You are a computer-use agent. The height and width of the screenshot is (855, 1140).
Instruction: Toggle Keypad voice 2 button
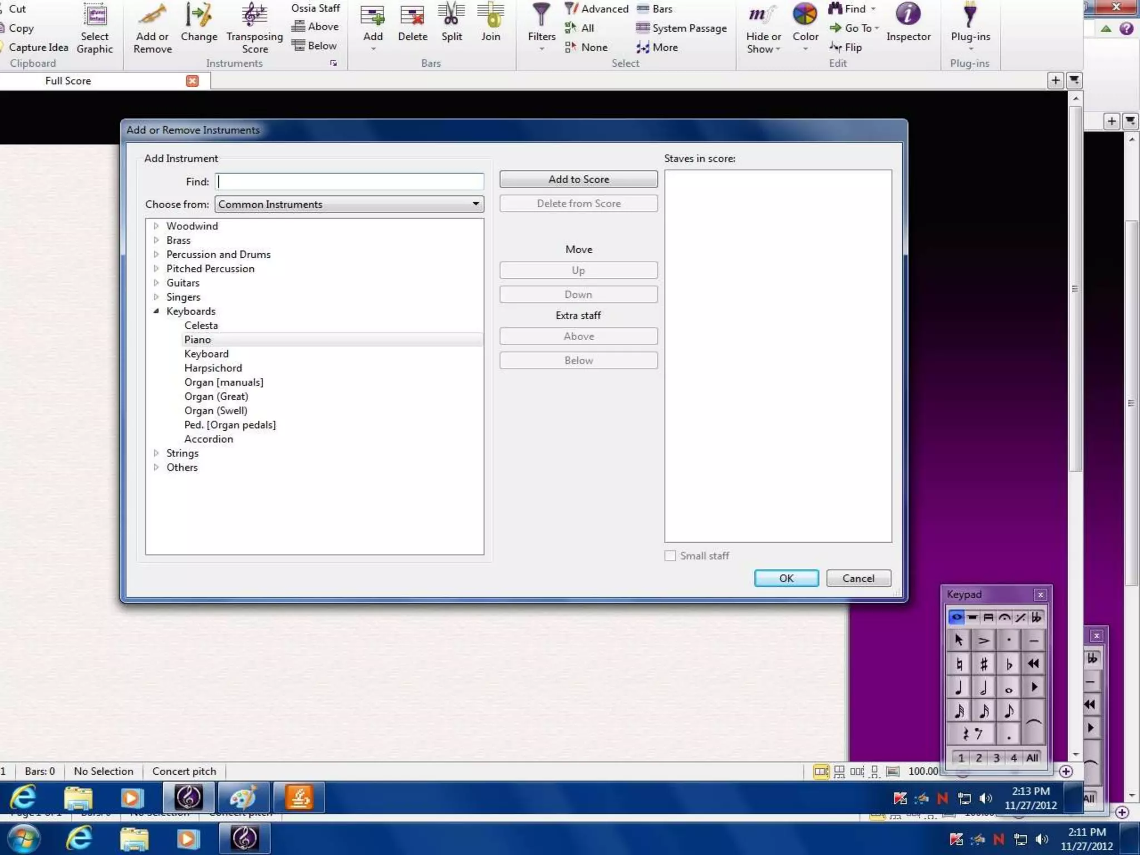click(x=979, y=758)
